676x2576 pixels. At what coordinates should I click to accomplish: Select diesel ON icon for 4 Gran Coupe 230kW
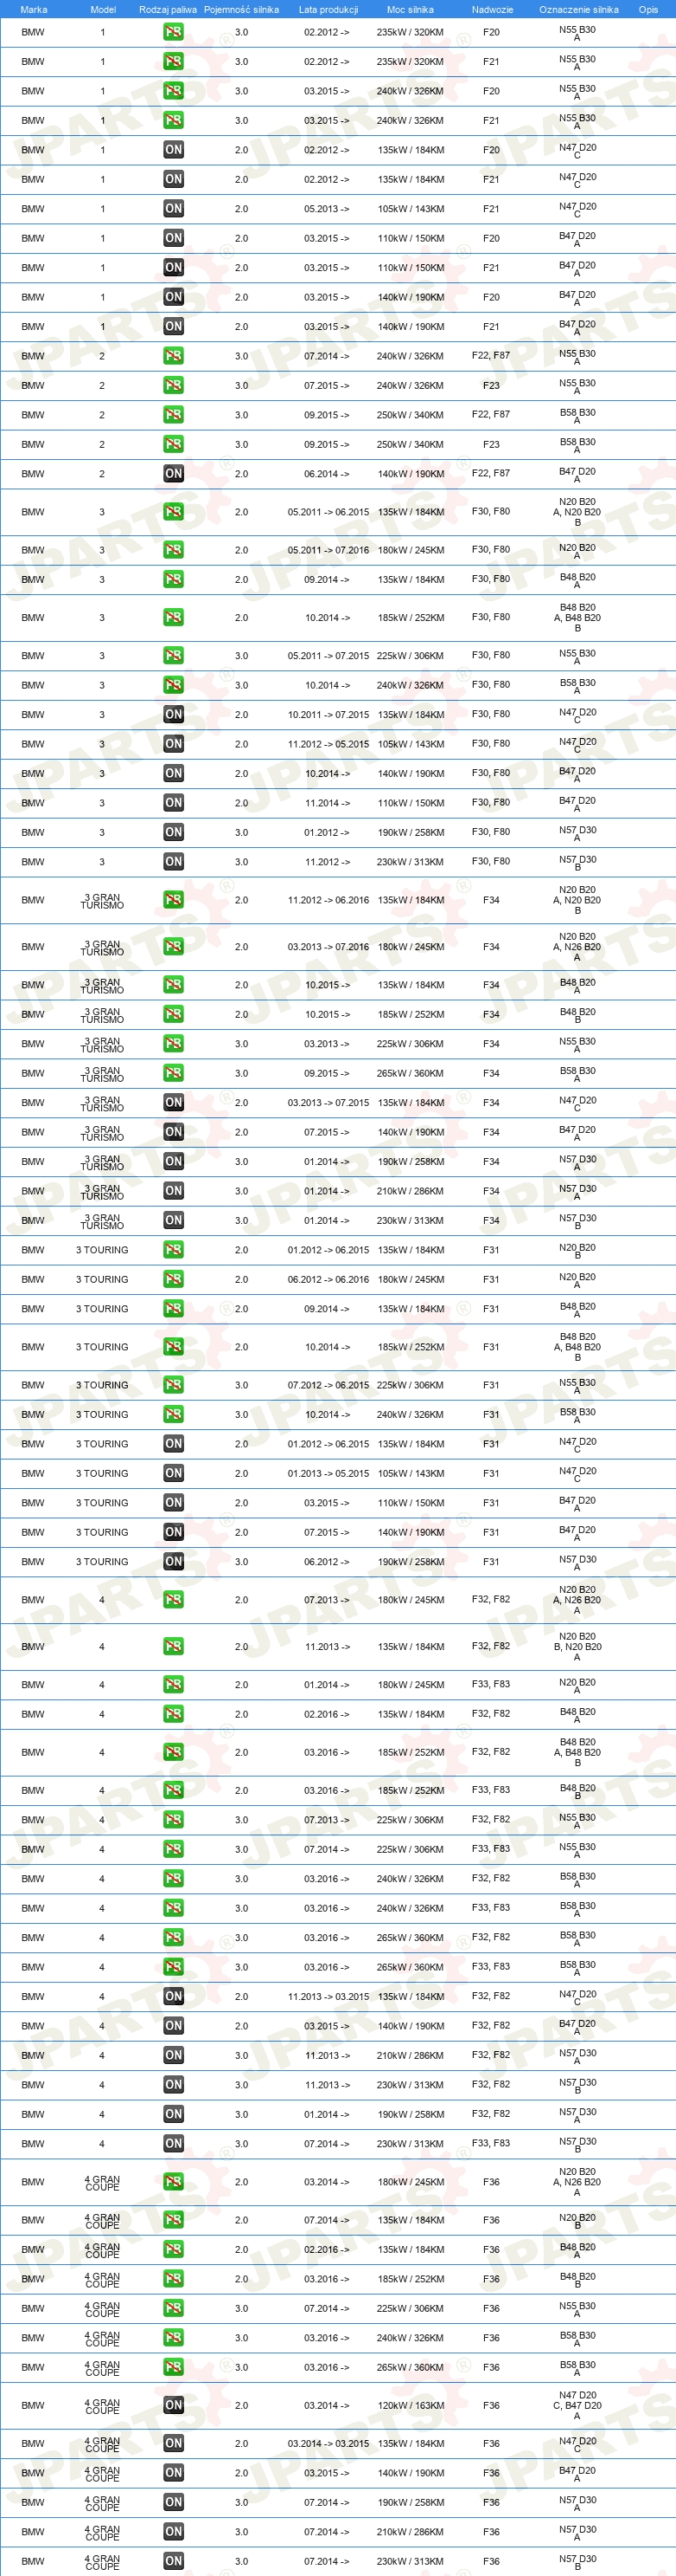(173, 2562)
